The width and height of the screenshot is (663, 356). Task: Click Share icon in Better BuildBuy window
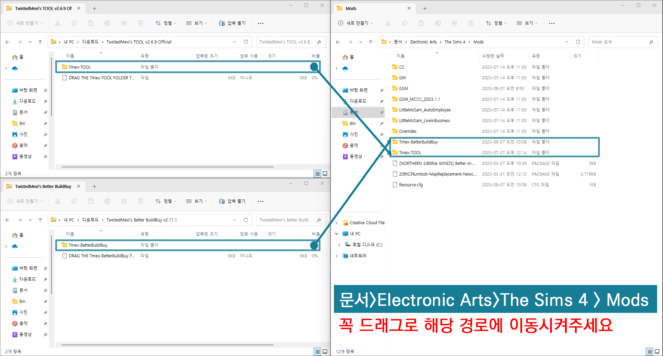(124, 201)
